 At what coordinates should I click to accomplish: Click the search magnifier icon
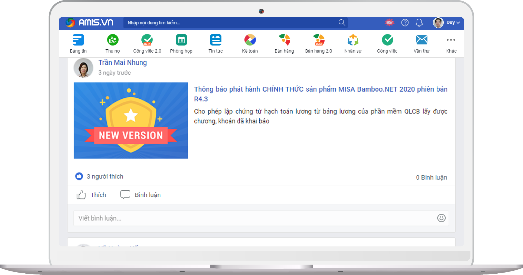pos(342,22)
